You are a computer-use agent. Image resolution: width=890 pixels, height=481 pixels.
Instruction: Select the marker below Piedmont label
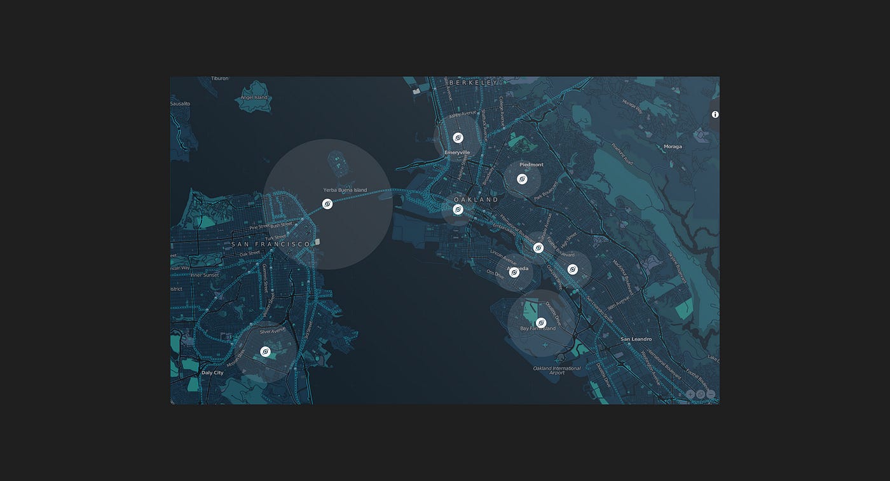(x=522, y=179)
